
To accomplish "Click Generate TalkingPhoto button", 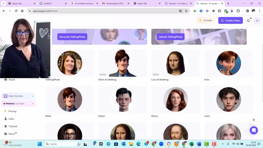I will pos(72,37).
